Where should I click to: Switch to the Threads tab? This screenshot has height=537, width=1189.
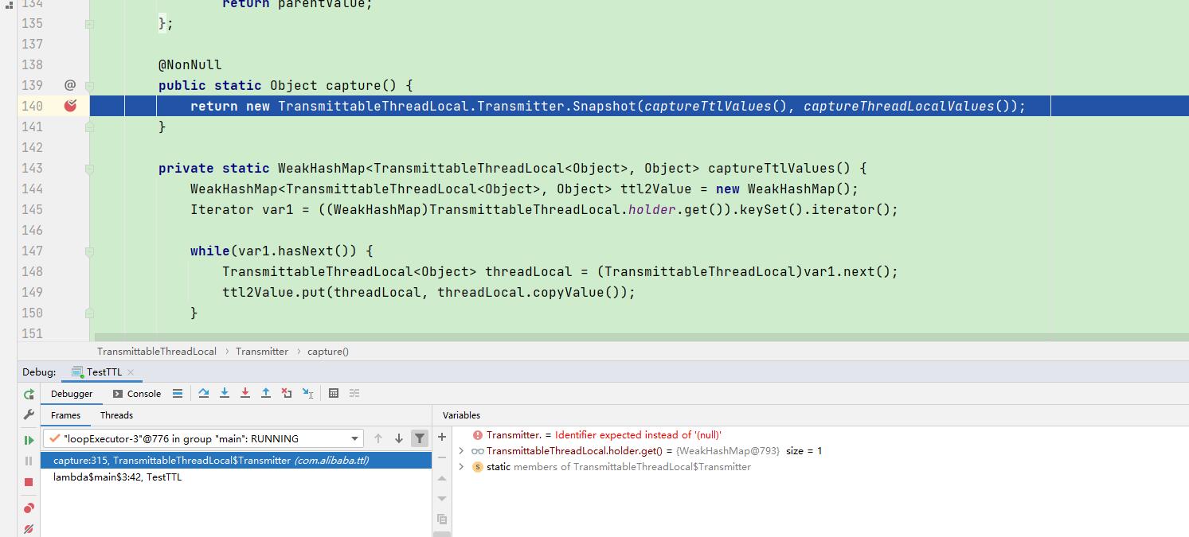(x=116, y=415)
